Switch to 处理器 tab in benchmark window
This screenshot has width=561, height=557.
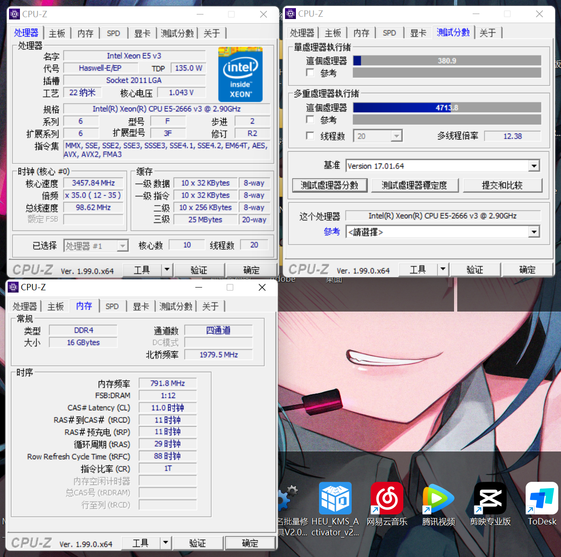click(x=302, y=33)
